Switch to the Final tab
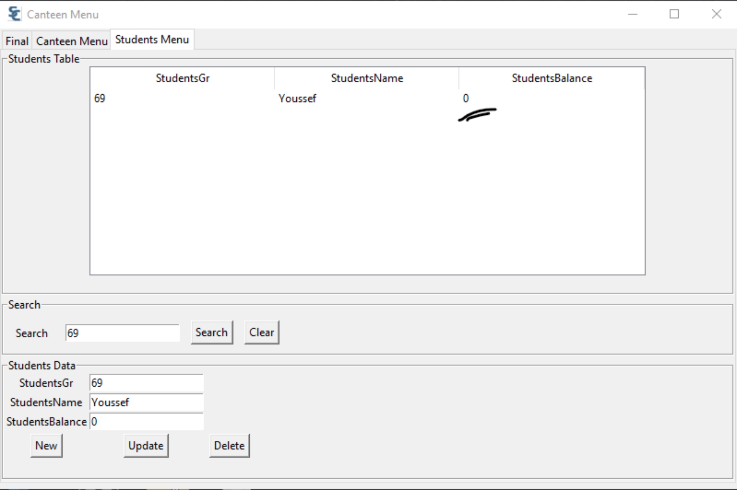The height and width of the screenshot is (490, 737). [x=17, y=41]
